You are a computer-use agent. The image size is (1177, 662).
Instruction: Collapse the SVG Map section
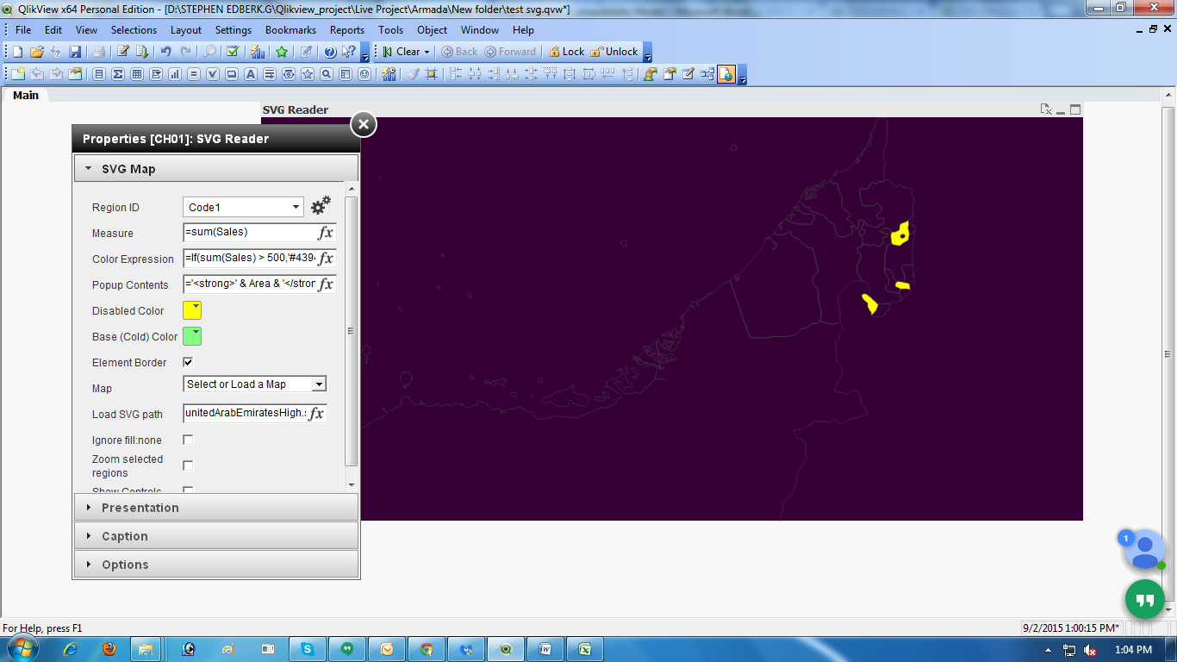(216, 169)
